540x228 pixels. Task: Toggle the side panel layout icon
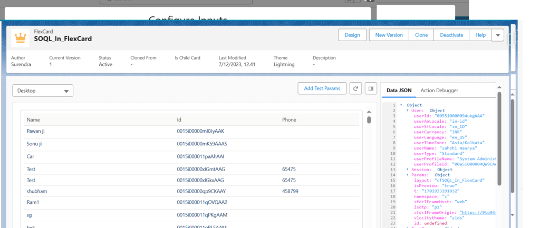click(371, 88)
